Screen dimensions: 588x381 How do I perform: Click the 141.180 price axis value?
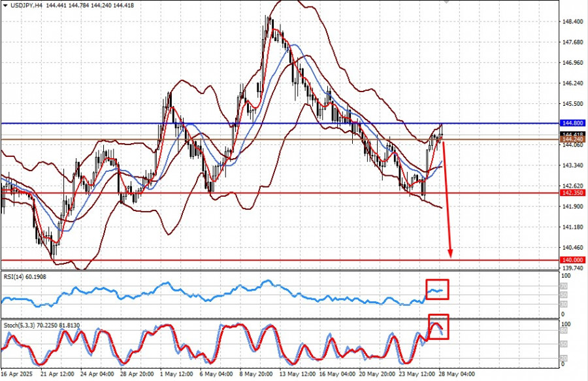pyautogui.click(x=572, y=227)
